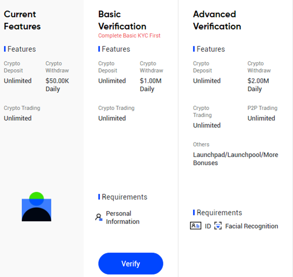Click the Facial Recognition scan icon
This screenshot has width=293, height=277.
[218, 226]
